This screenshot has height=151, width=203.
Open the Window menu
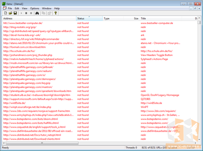click(x=47, y=8)
